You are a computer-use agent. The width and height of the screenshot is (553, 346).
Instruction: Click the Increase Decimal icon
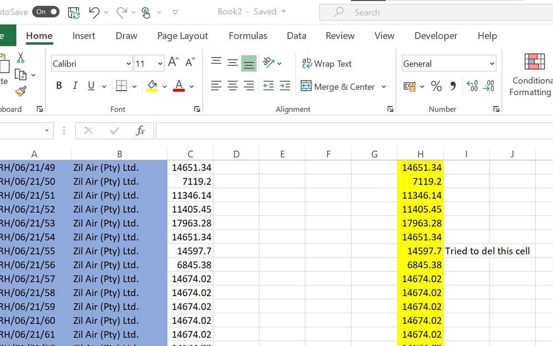pos(472,87)
